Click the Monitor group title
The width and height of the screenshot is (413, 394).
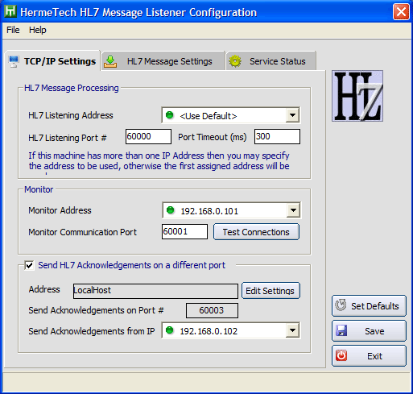coord(39,189)
